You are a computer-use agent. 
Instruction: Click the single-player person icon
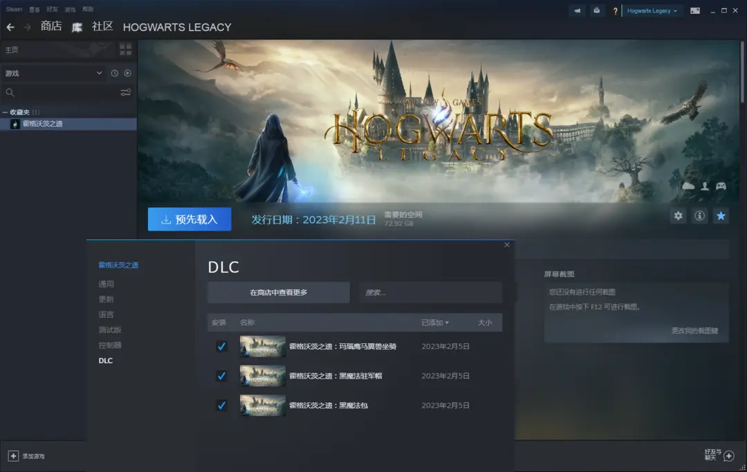[705, 186]
